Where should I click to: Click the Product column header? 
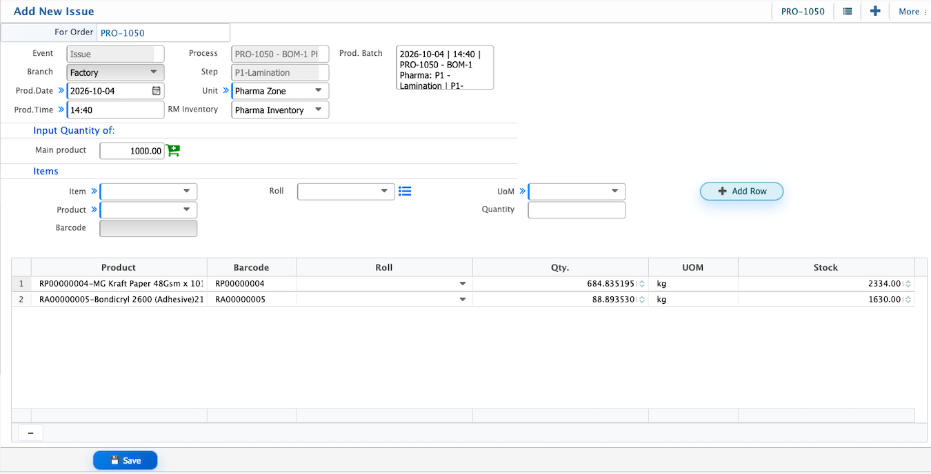119,267
